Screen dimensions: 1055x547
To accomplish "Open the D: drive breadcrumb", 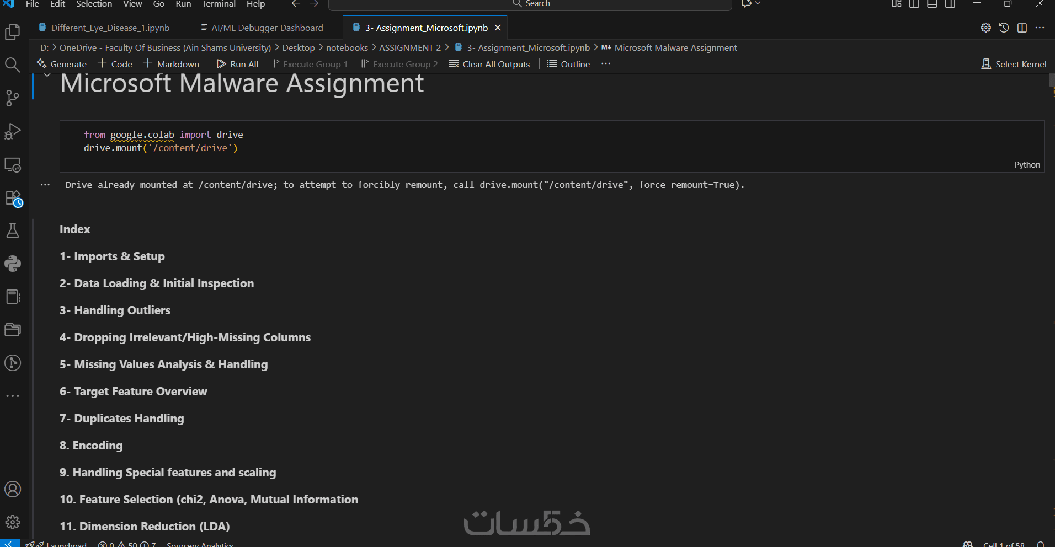I will pos(44,48).
